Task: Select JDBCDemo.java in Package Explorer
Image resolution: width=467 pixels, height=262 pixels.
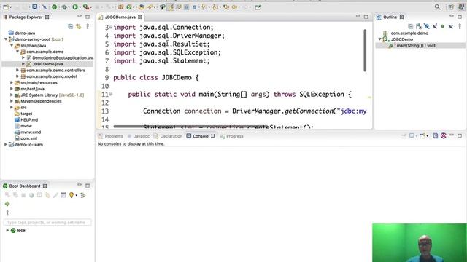Action: point(47,64)
